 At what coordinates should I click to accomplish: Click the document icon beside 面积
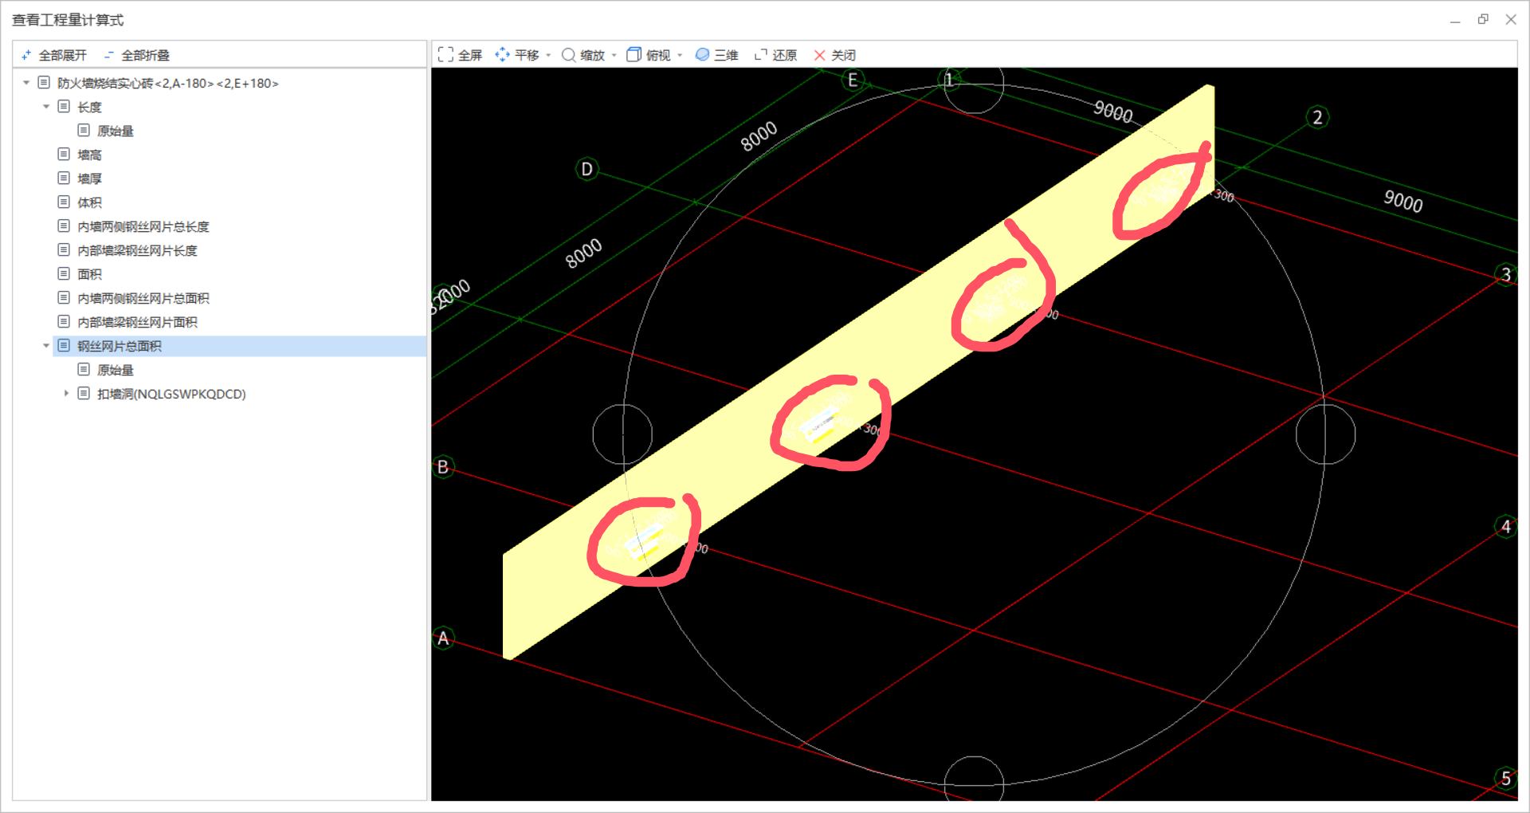click(64, 273)
